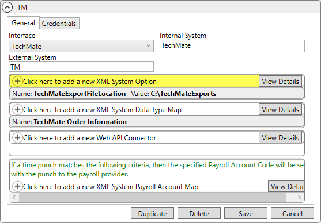View Details for XML System Option
321x223 pixels.
(x=280, y=81)
